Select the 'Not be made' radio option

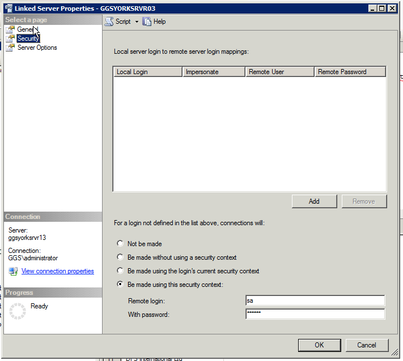click(x=120, y=244)
